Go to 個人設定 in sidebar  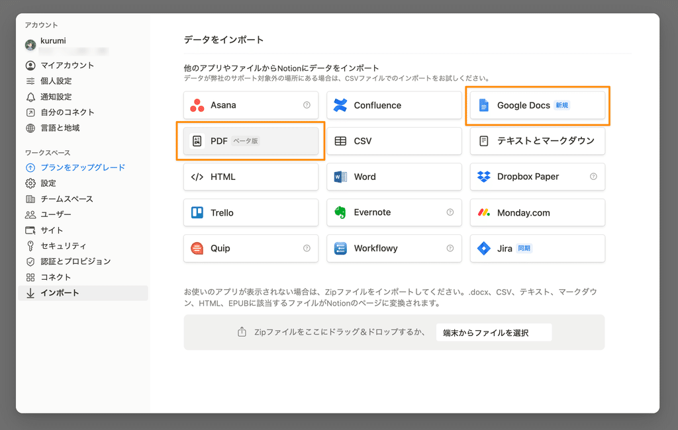click(x=83, y=81)
